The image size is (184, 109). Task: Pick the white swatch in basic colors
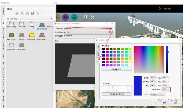tap(130, 65)
